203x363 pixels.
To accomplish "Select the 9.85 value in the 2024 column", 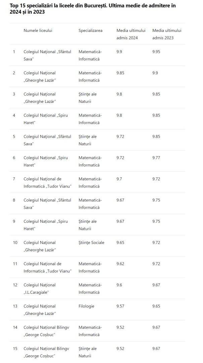I will [x=120, y=73].
